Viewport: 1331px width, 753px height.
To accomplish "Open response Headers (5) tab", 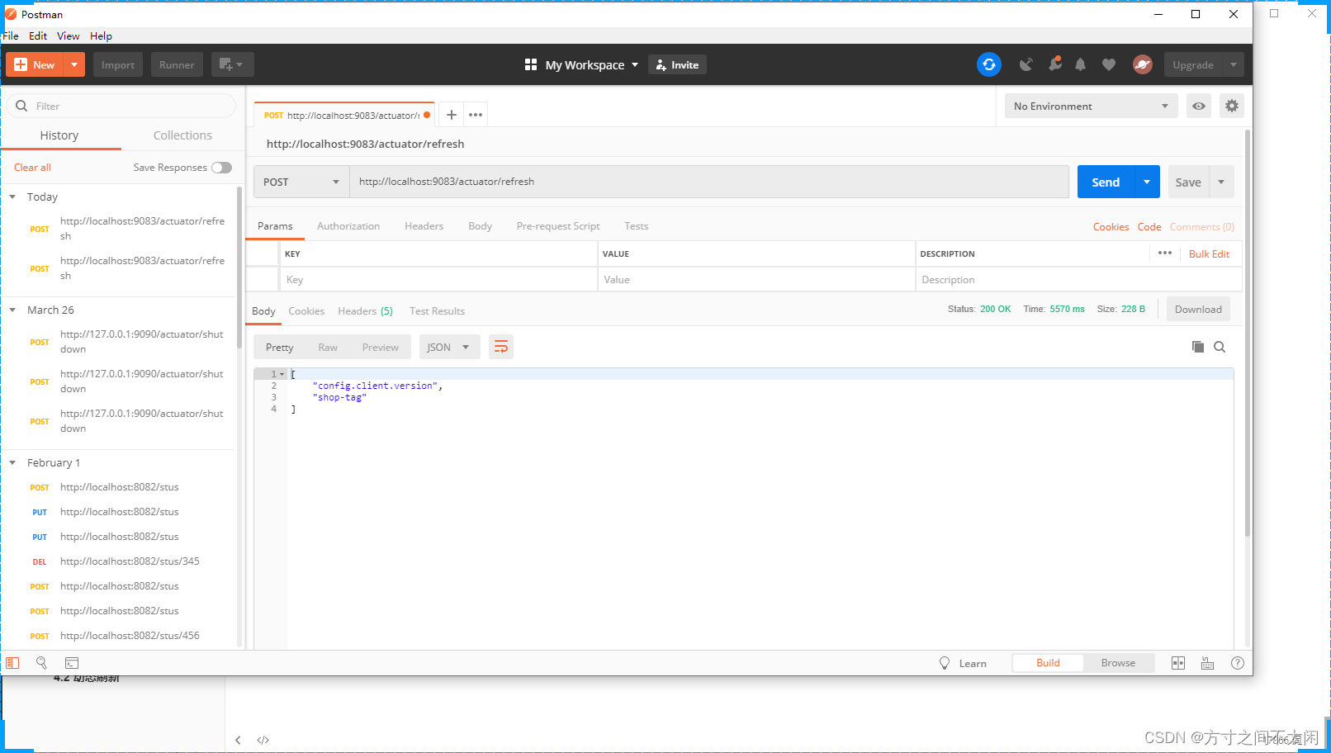I will click(365, 310).
